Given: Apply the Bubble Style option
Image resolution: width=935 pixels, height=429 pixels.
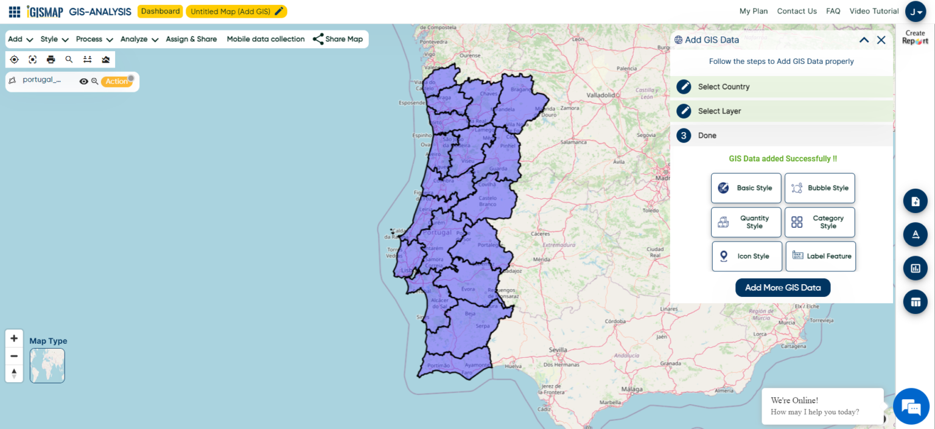Looking at the screenshot, I should tap(819, 188).
